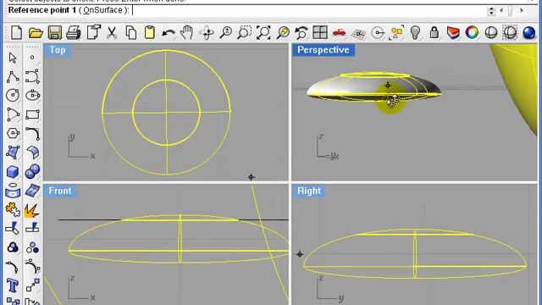Activate the Top viewport label
Screen dimensions: 542x305
[58, 50]
